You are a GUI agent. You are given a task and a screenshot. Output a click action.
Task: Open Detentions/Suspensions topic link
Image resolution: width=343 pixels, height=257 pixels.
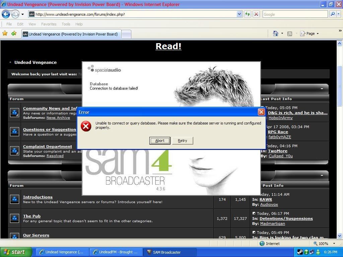(286, 219)
